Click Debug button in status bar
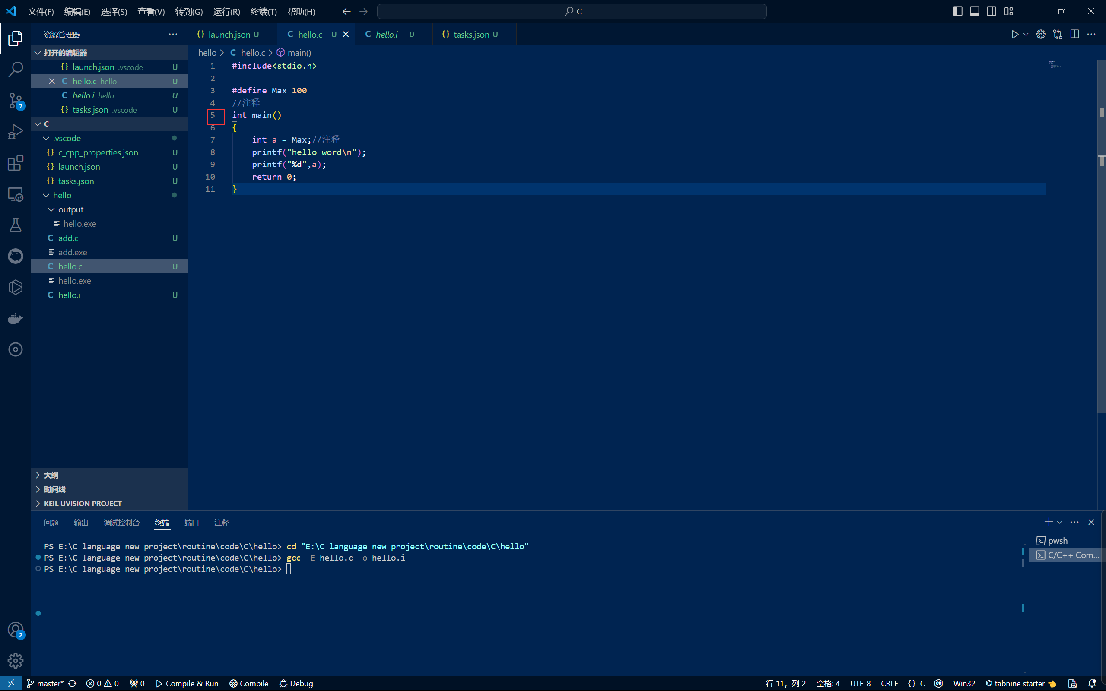This screenshot has height=691, width=1106. [x=296, y=683]
